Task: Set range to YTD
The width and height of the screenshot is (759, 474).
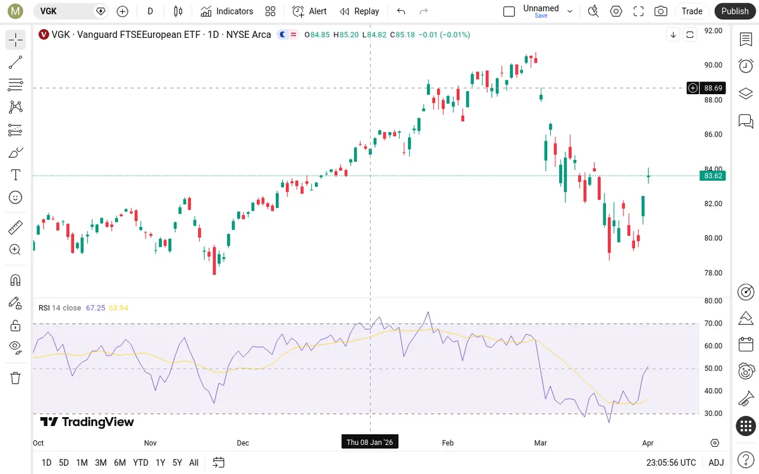Action: tap(140, 463)
